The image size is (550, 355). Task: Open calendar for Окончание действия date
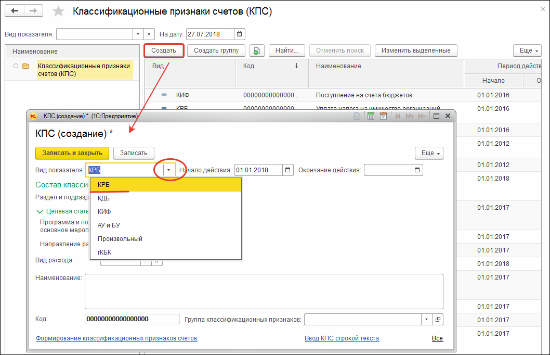tap(417, 170)
